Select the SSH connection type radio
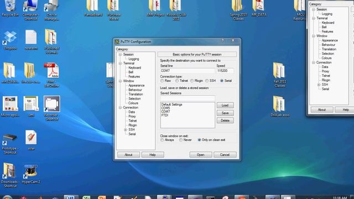 [207, 81]
